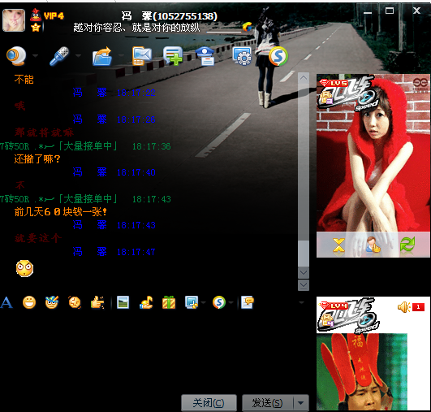431x412 pixels.
Task: Send a gift with the gift box icon
Action: point(169,303)
